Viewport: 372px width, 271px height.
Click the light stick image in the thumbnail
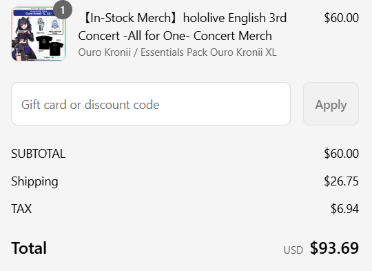point(41,24)
